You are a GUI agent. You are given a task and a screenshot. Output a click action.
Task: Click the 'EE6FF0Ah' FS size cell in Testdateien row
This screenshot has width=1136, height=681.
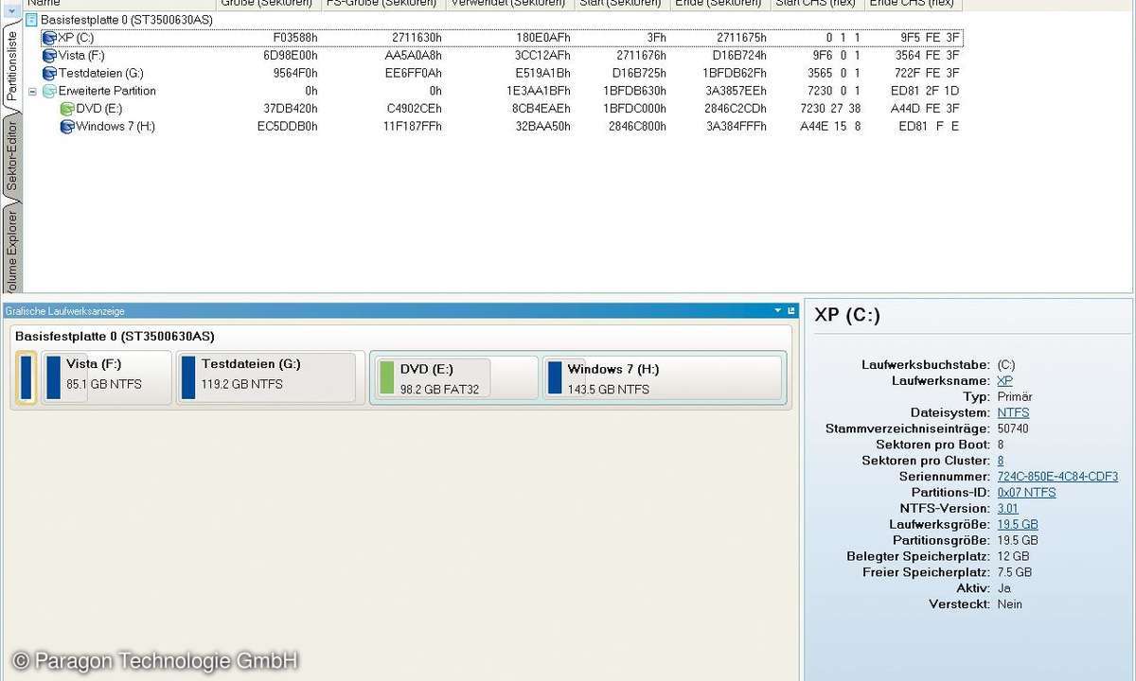pos(414,73)
